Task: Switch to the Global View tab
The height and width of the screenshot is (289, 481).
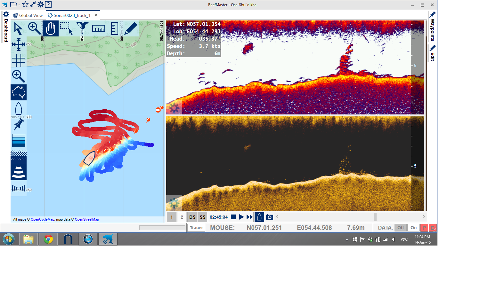Action: 28,15
